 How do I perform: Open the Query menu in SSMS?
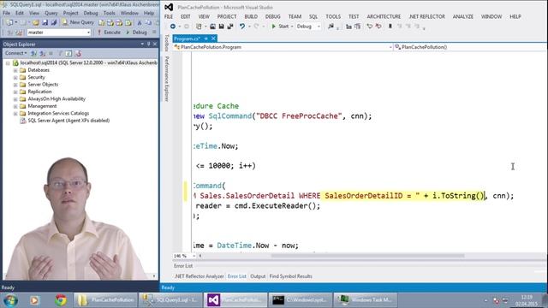[51, 13]
